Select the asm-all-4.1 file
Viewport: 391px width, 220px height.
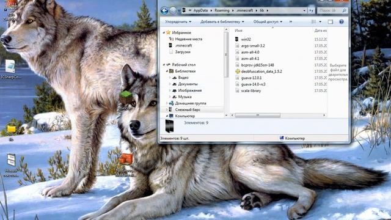(250, 59)
